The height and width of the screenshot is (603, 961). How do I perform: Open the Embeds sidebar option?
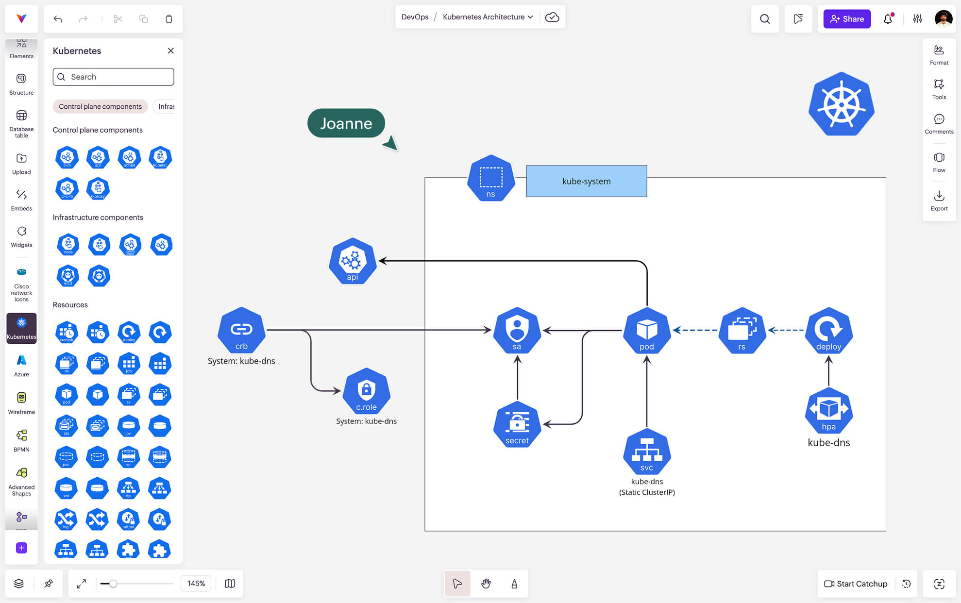(21, 200)
